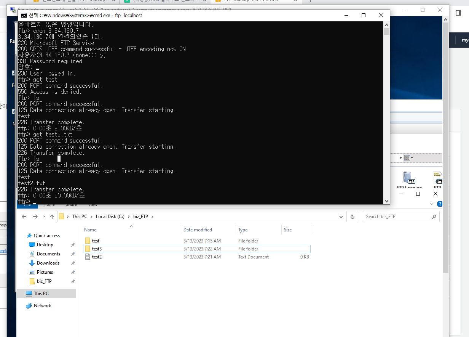Viewport: 469px width, 337px height.
Task: Click pin icon beside Documents
Action: click(x=73, y=254)
